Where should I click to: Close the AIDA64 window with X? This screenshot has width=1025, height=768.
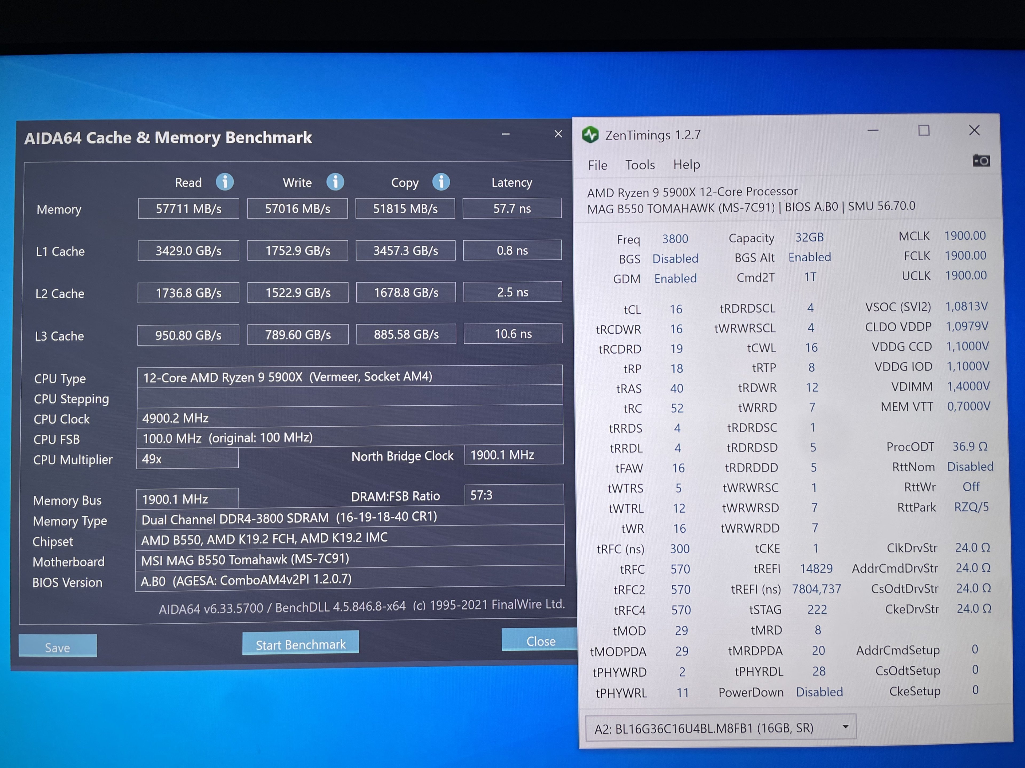[x=558, y=134]
